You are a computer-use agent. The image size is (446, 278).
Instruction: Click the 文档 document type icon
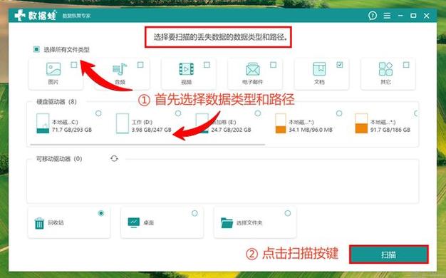(319, 69)
